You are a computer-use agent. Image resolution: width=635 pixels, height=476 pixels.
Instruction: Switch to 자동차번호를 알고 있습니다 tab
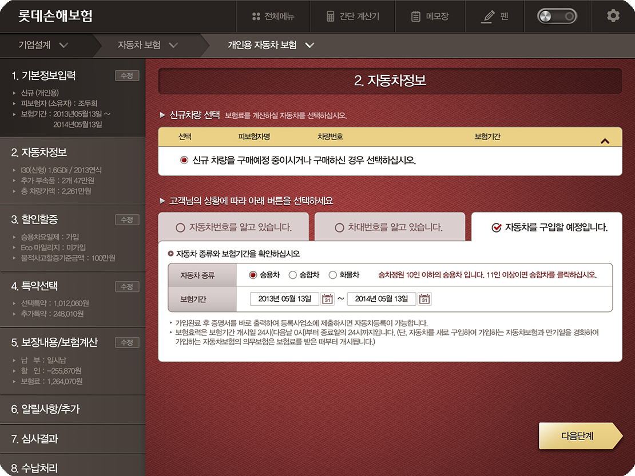point(233,227)
